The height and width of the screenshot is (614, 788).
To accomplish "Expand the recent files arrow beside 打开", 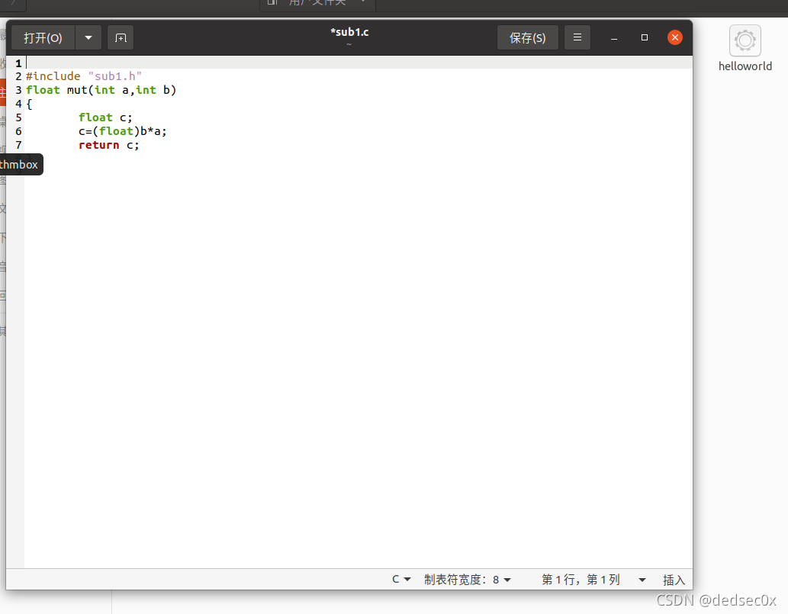I will pyautogui.click(x=88, y=37).
